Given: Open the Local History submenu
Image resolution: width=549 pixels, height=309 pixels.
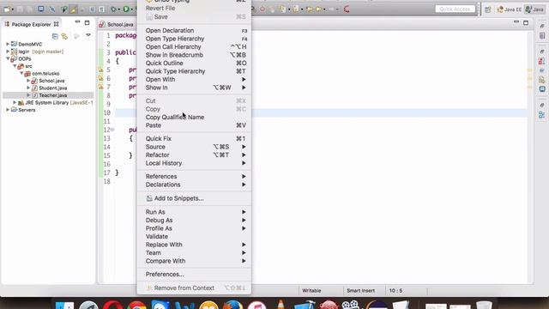Looking at the screenshot, I should click(194, 163).
